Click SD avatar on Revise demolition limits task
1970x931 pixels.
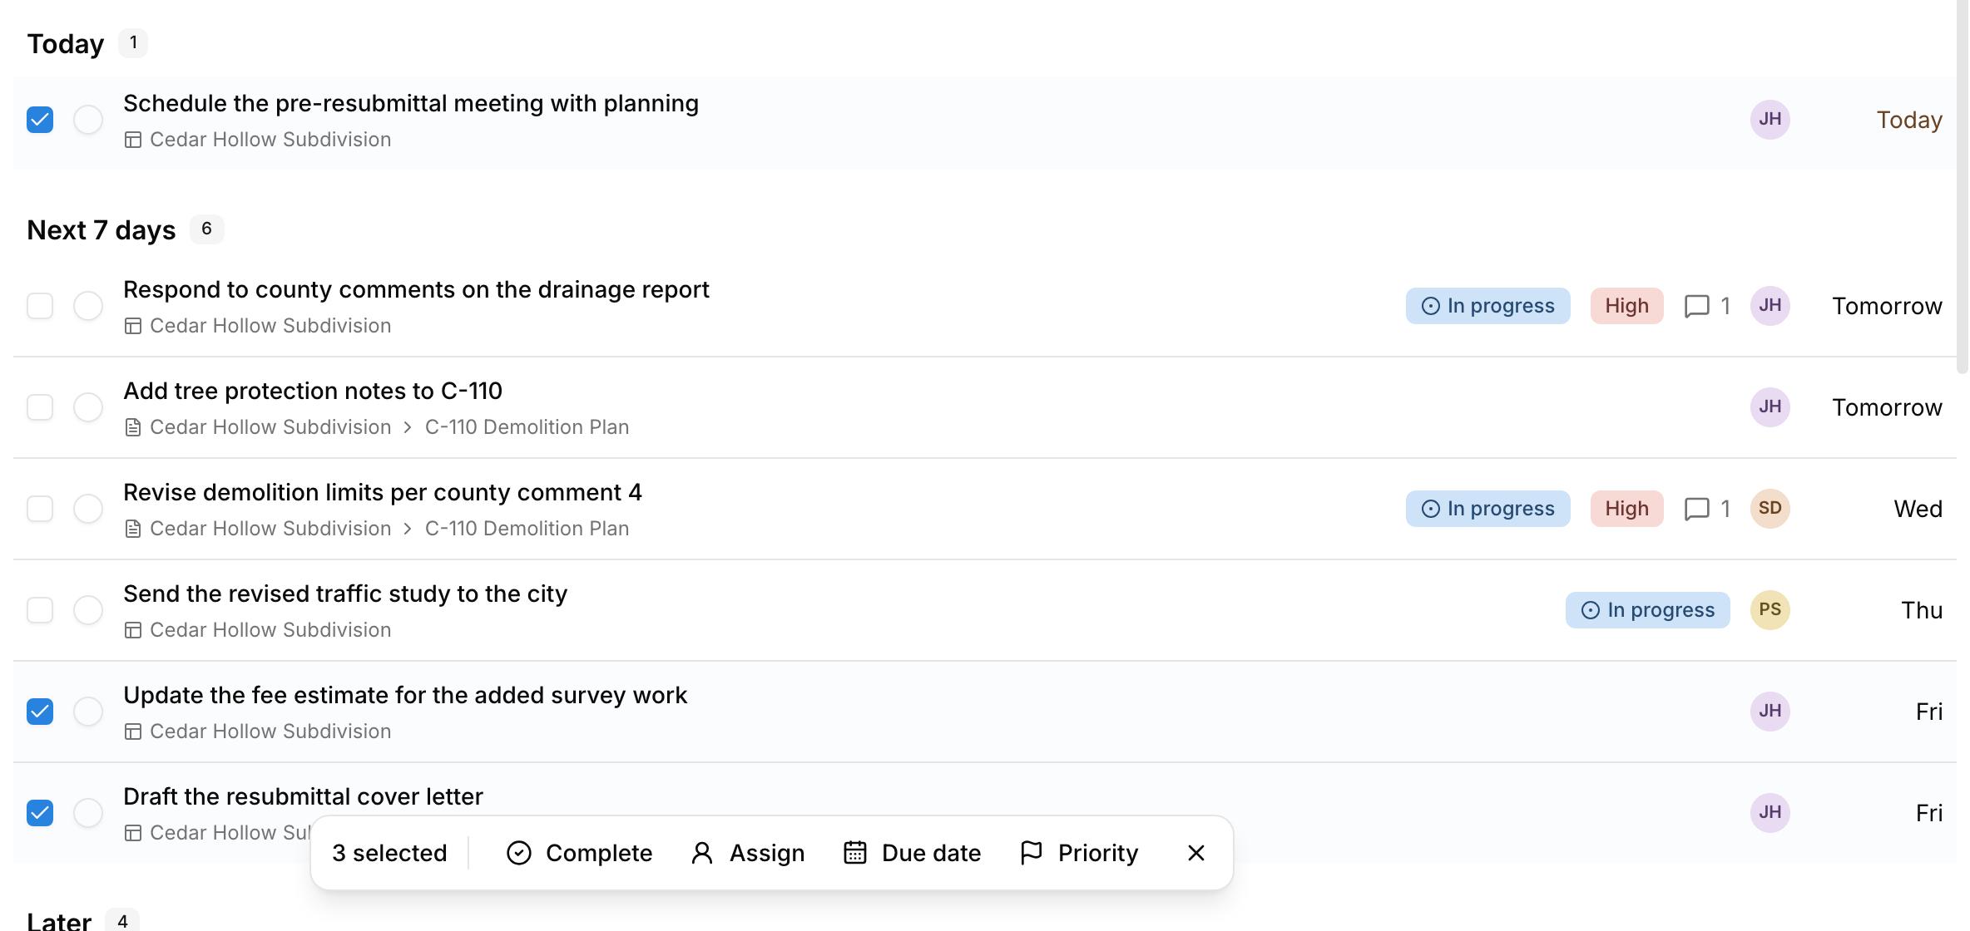point(1770,509)
